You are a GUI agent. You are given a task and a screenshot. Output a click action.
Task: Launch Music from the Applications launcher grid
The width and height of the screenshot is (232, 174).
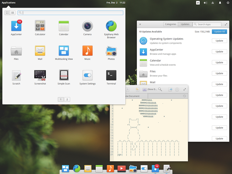[x=87, y=51]
